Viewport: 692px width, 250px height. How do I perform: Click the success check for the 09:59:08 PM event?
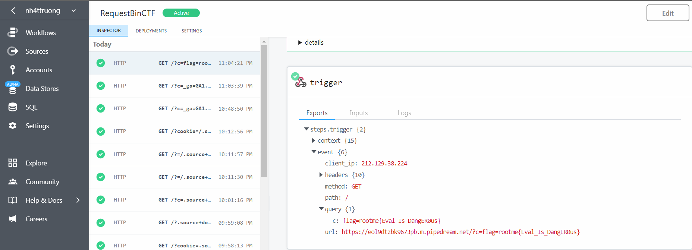101,222
